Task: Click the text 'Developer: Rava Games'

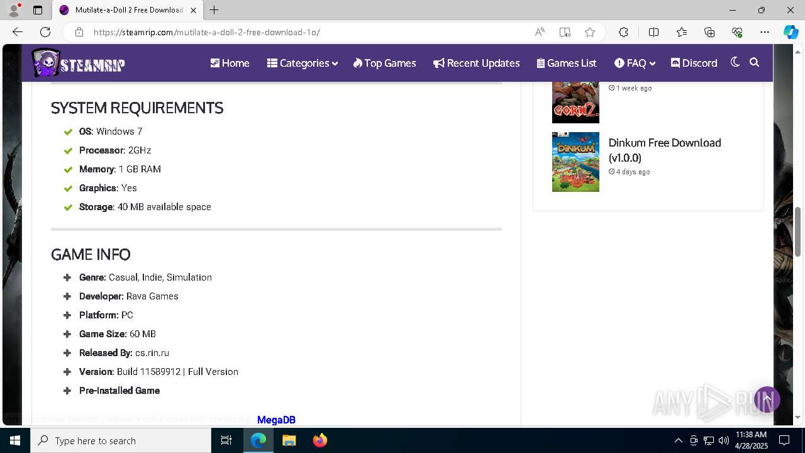Action: pos(129,296)
